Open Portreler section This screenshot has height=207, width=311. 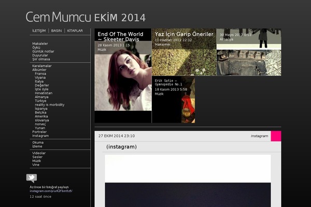[x=39, y=132]
